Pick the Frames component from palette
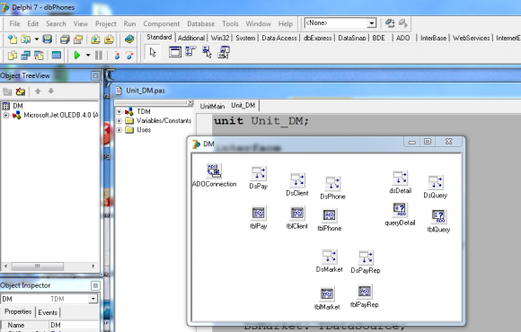 [175, 52]
